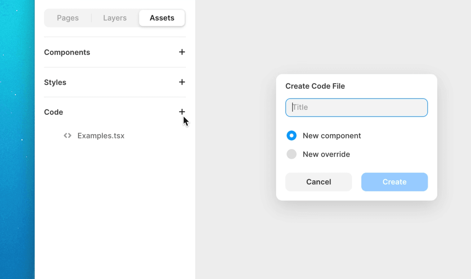
Task: Click the code brackets icon before Examples.tsx
Action: [x=67, y=135]
